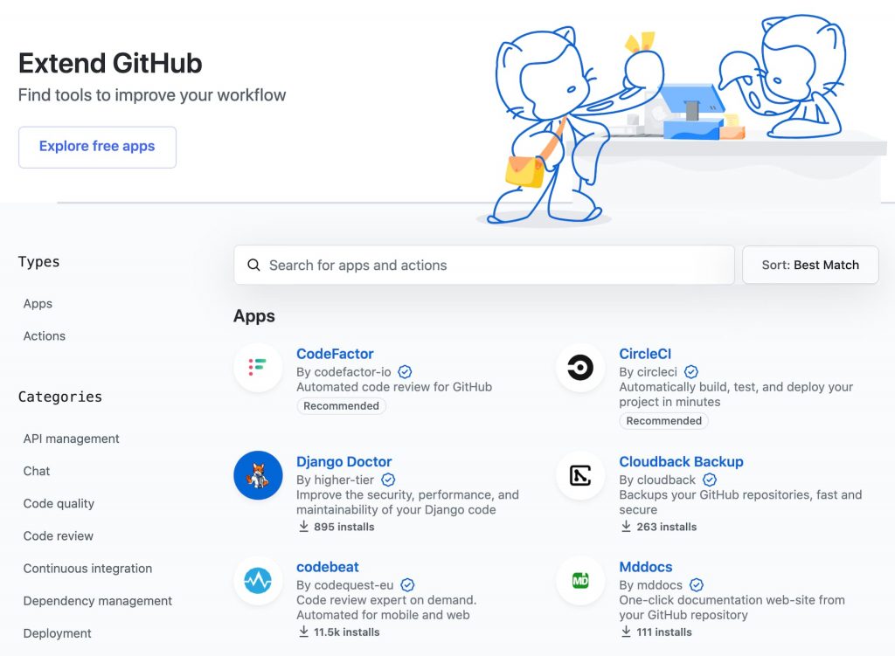The height and width of the screenshot is (656, 895).
Task: Open the Django Doctor app link
Action: (x=344, y=461)
